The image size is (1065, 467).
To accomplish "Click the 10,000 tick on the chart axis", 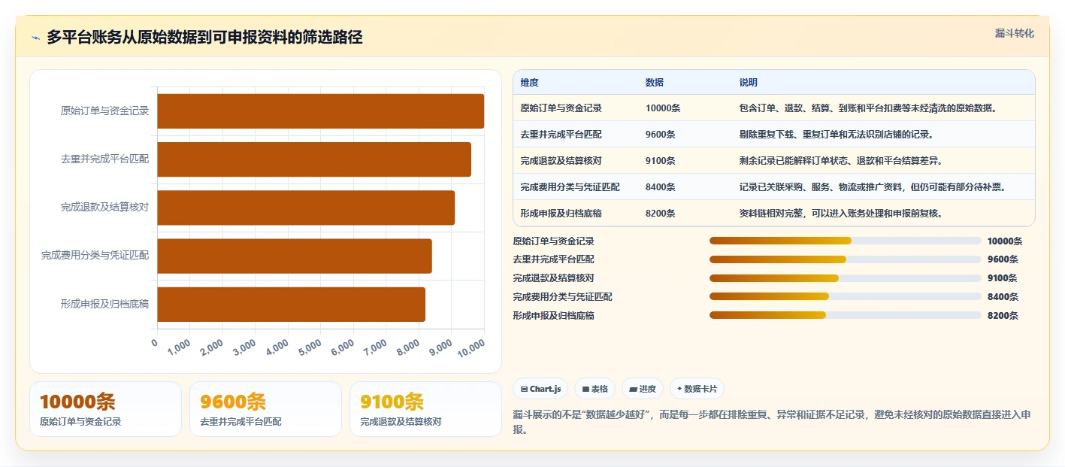I will click(471, 347).
